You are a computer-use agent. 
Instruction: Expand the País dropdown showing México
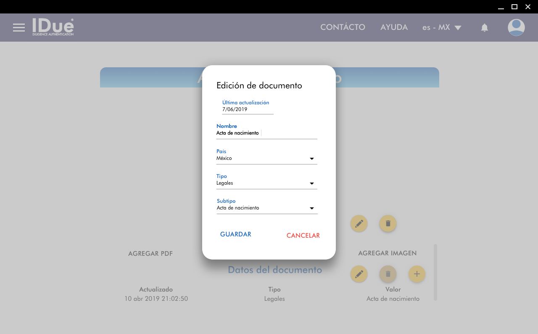click(x=266, y=159)
